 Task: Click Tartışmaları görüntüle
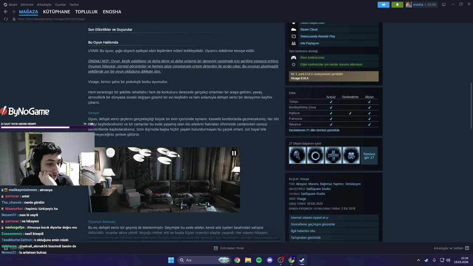[x=334, y=238]
